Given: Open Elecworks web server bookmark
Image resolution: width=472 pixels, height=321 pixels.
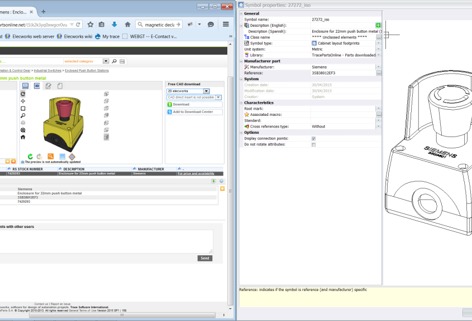Looking at the screenshot, I should click(x=30, y=36).
